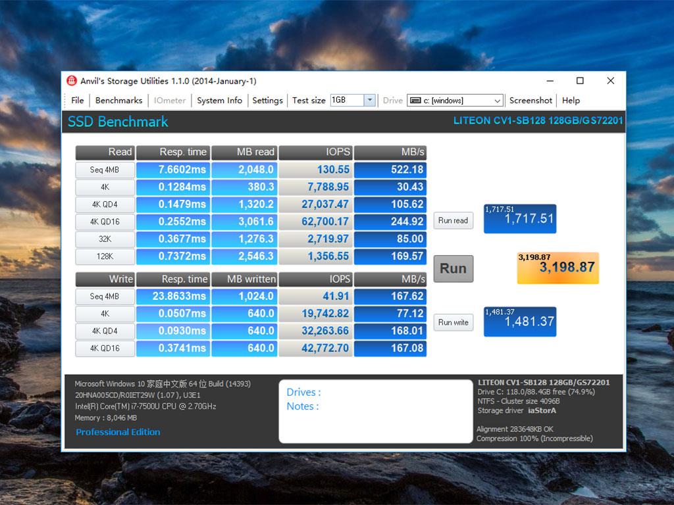Image resolution: width=674 pixels, height=505 pixels.
Task: Click the 42,772.70 IOPS value
Action: (315, 349)
